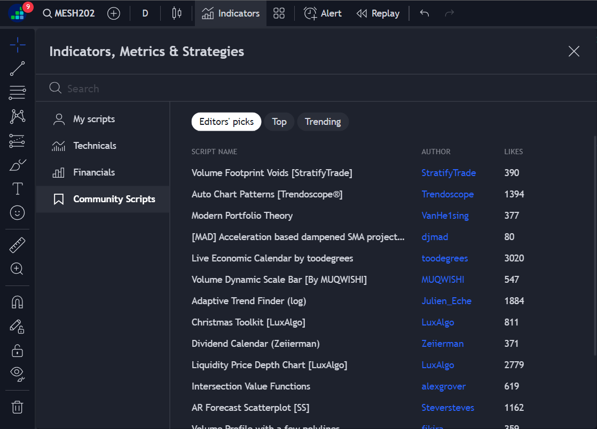
Task: Toggle lock all drawing tools
Action: pos(18,350)
